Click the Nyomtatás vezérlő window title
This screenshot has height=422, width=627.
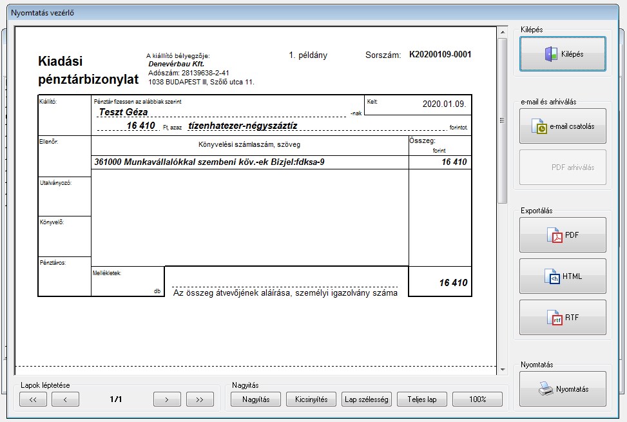pyautogui.click(x=43, y=13)
